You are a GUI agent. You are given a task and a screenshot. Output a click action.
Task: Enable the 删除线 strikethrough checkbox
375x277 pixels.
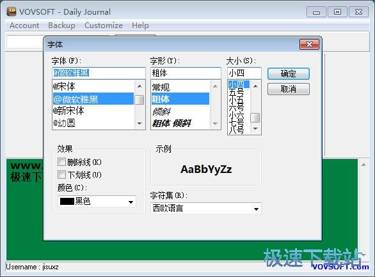tap(61, 162)
